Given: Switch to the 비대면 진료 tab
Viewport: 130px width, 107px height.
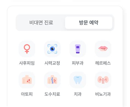Looking at the screenshot, I should [x=41, y=22].
